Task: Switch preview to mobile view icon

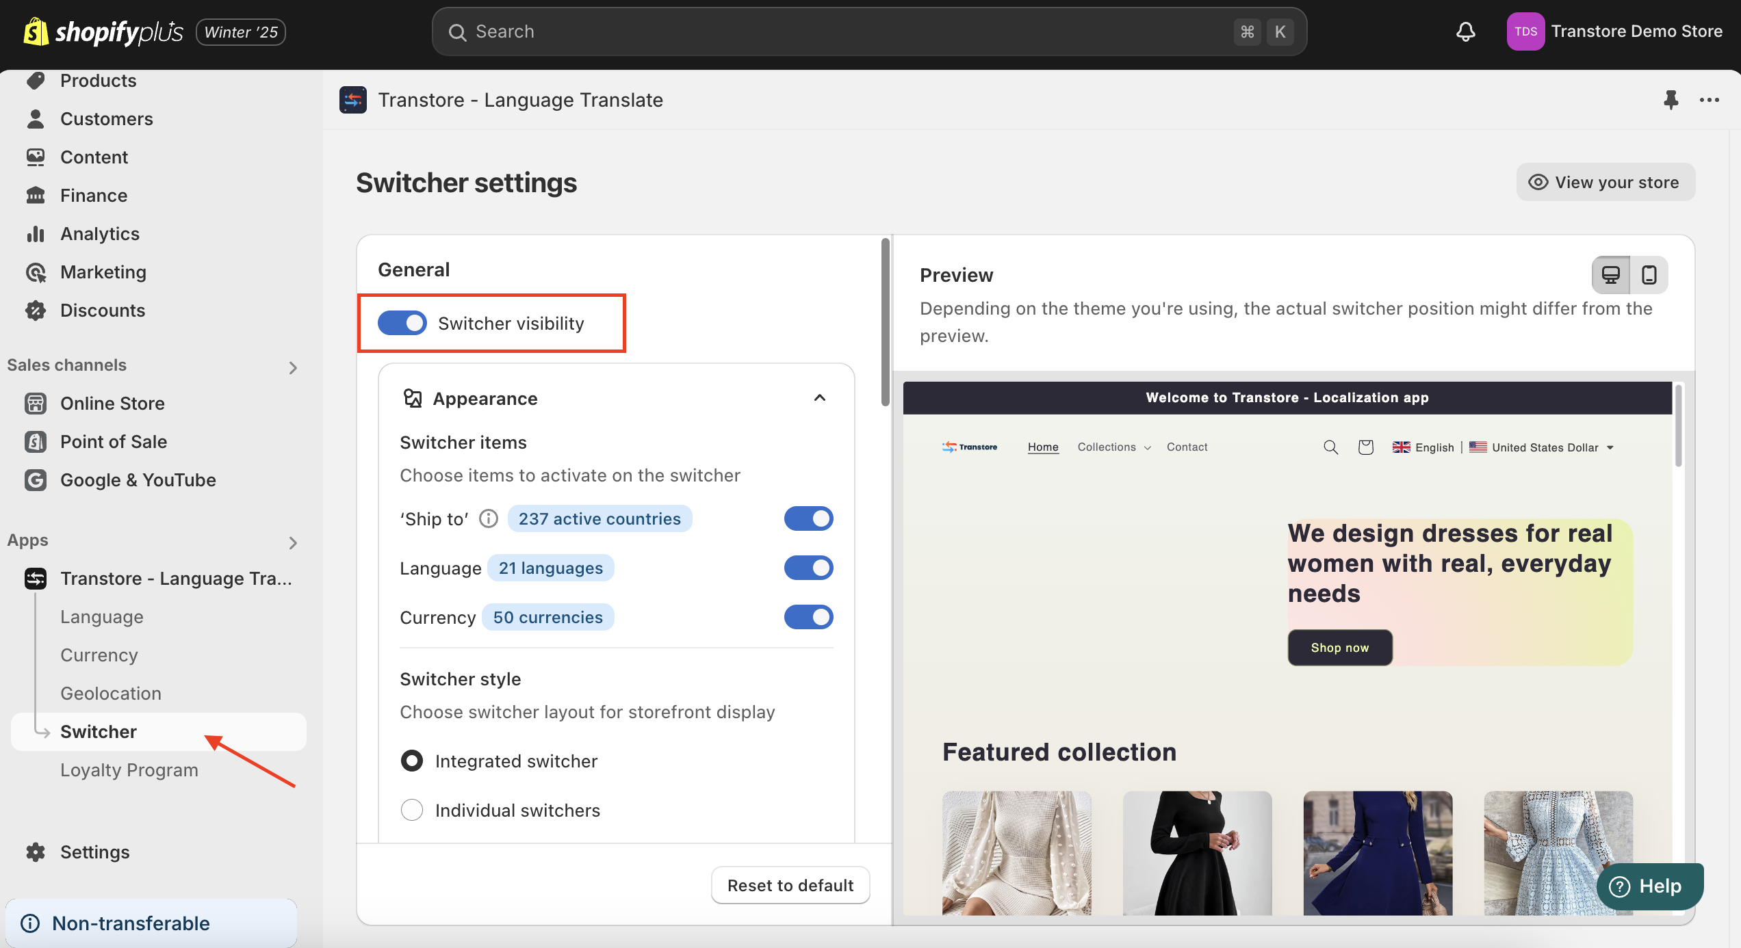Action: pyautogui.click(x=1649, y=275)
